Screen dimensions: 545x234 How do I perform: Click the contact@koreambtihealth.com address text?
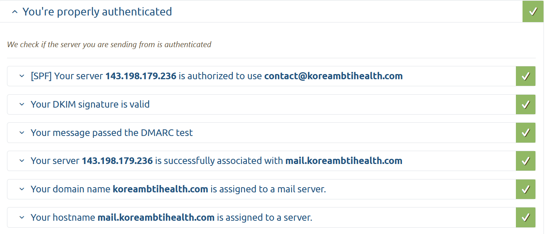pos(333,76)
